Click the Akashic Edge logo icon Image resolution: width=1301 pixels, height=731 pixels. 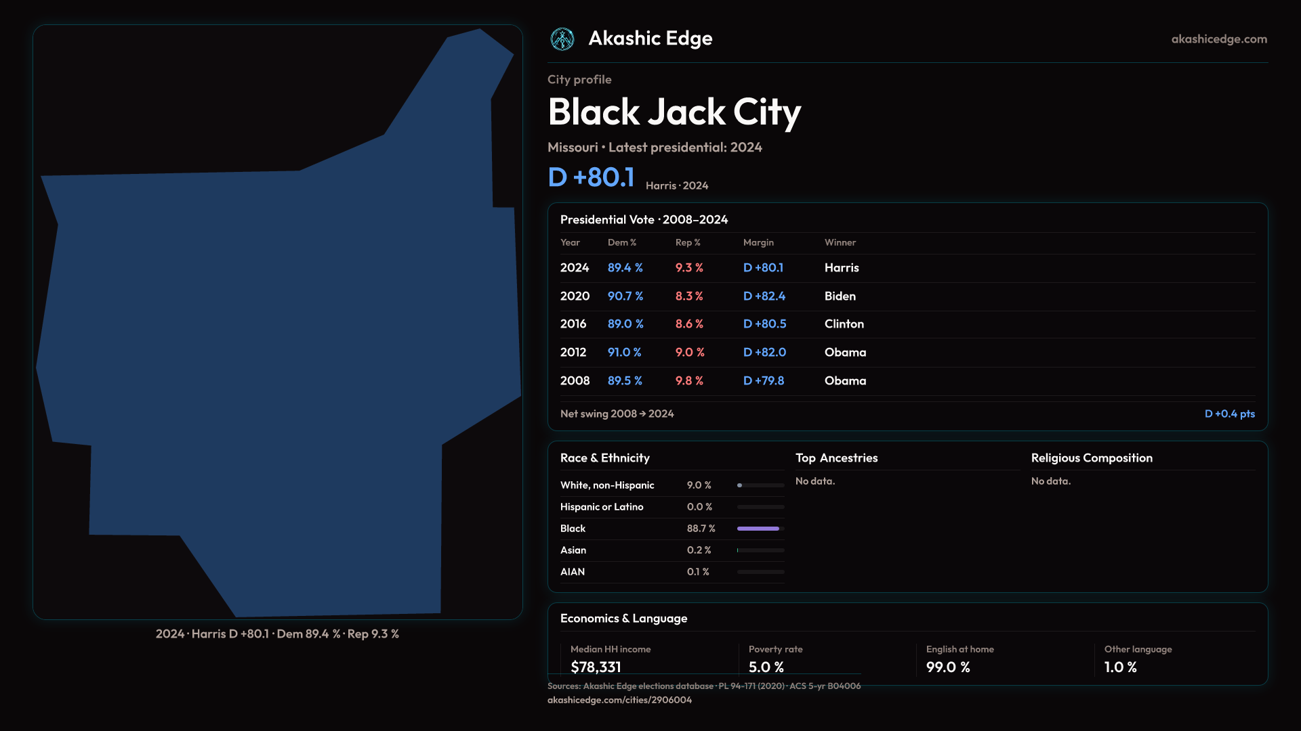tap(562, 39)
